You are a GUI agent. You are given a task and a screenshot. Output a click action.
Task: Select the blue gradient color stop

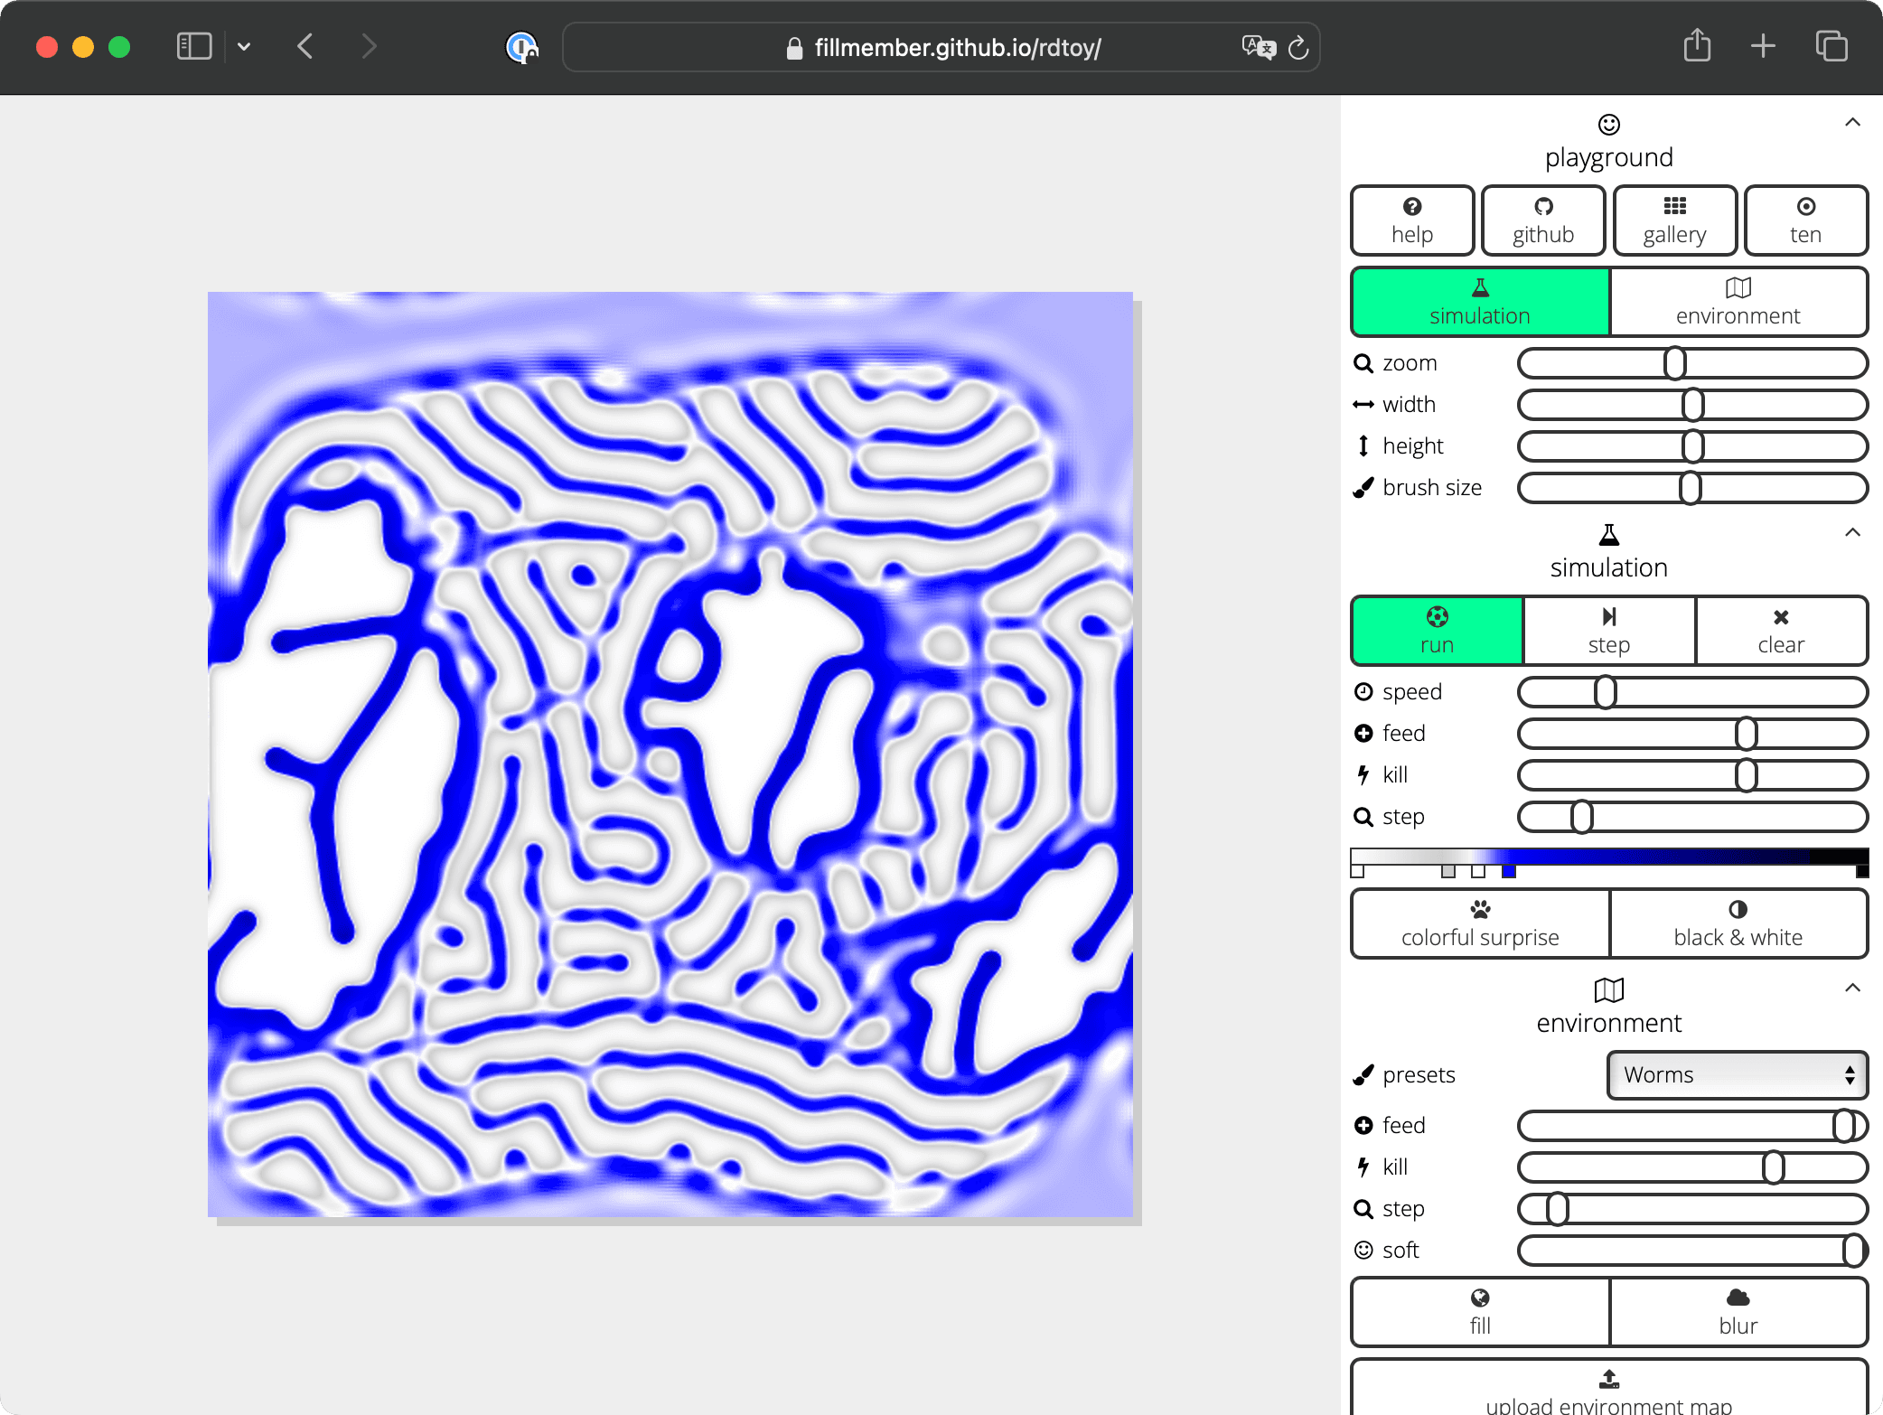click(1508, 871)
